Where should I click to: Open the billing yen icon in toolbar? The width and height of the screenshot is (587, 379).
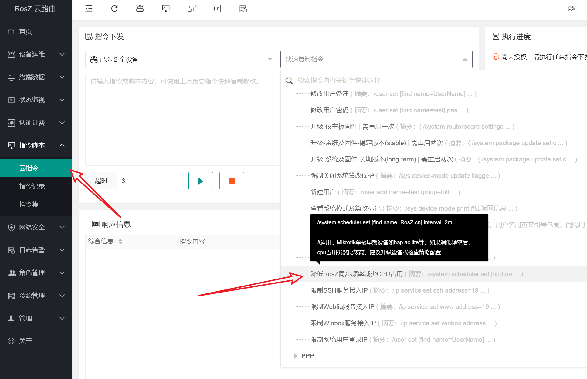click(217, 9)
